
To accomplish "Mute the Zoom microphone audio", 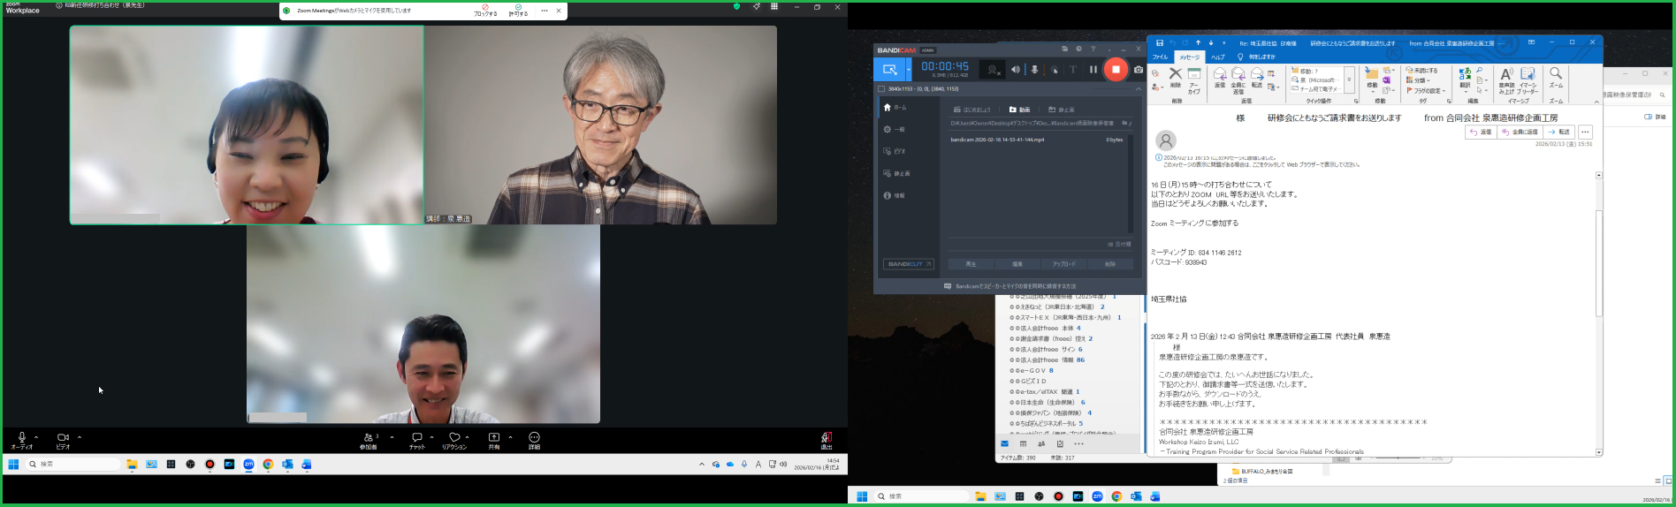I will [22, 438].
